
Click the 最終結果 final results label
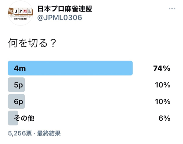(x=49, y=133)
